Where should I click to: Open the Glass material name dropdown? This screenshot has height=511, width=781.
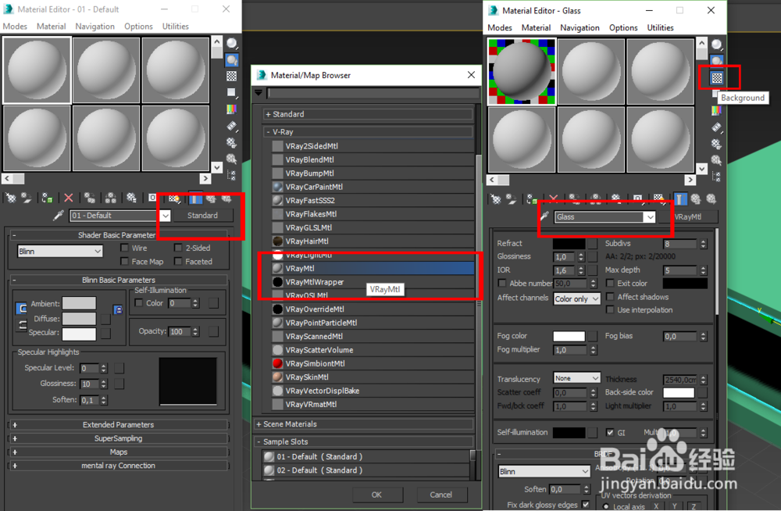coord(650,217)
